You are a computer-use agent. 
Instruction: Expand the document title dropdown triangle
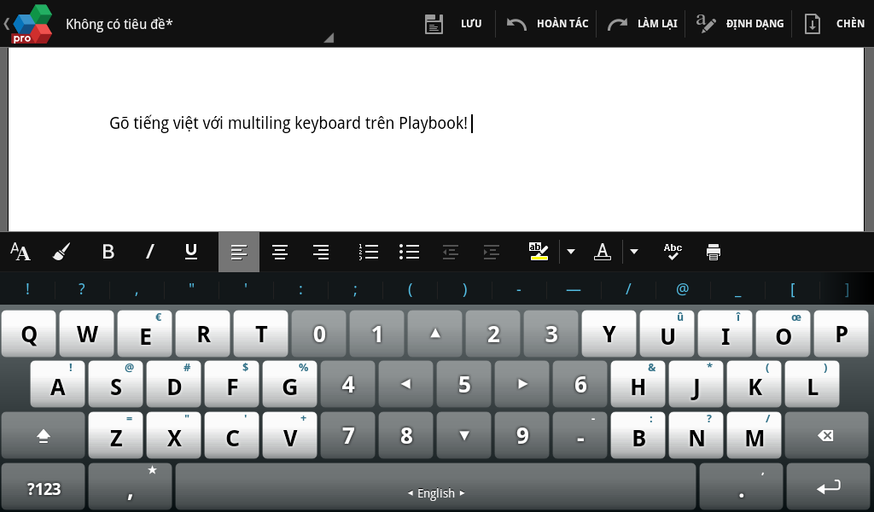tap(329, 38)
